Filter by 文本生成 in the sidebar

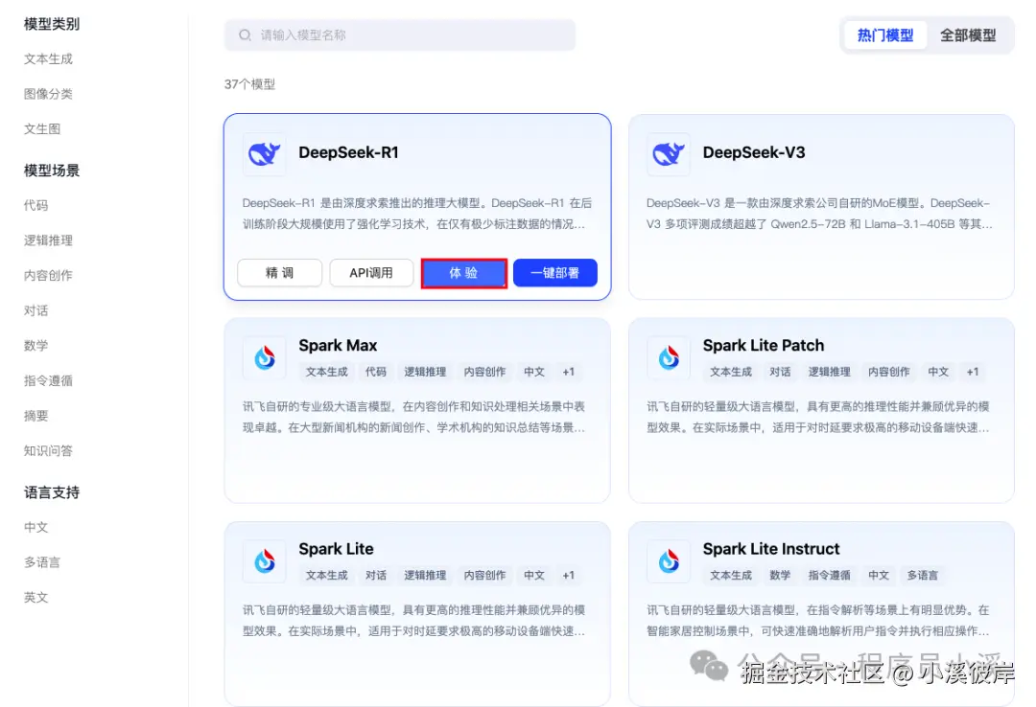pos(48,58)
